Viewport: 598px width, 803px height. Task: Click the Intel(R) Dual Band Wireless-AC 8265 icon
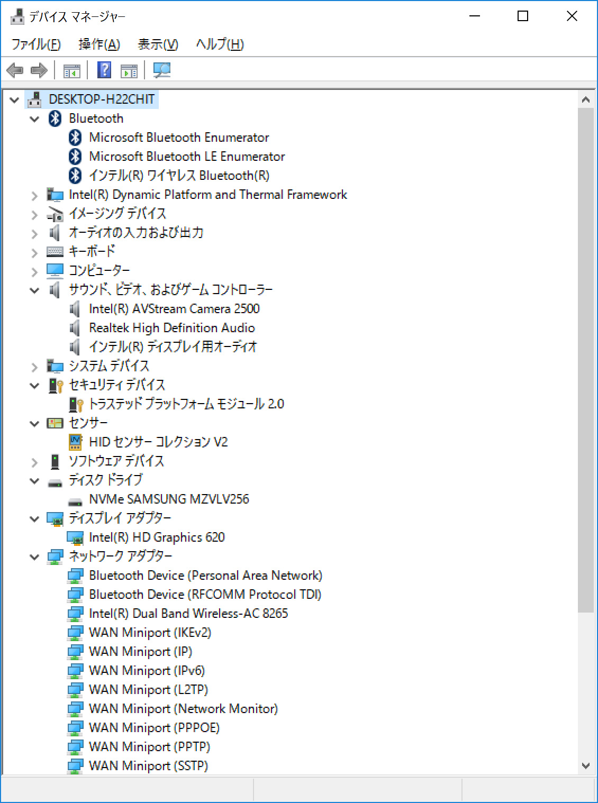tap(75, 614)
